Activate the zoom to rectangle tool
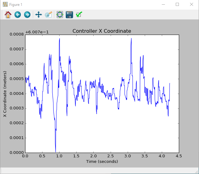199x174 pixels. (48, 15)
